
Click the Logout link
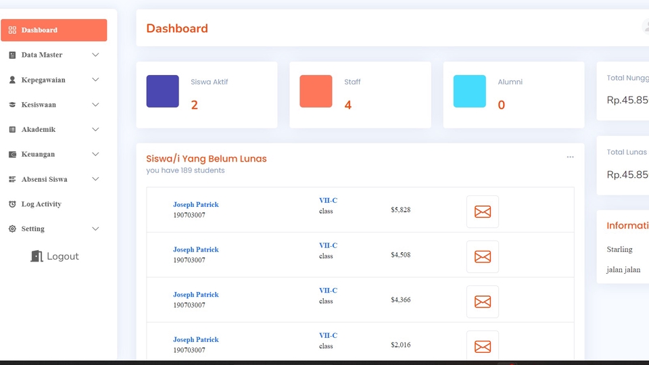pyautogui.click(x=62, y=256)
